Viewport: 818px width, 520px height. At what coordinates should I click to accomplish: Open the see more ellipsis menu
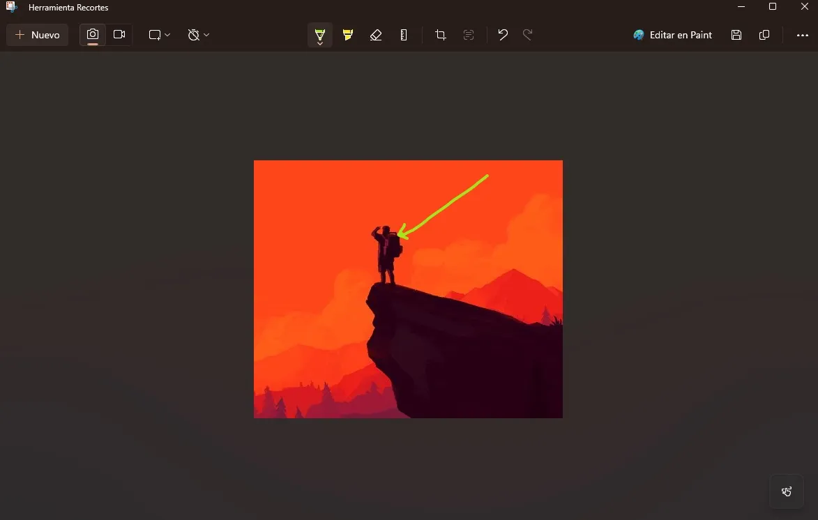[802, 34]
